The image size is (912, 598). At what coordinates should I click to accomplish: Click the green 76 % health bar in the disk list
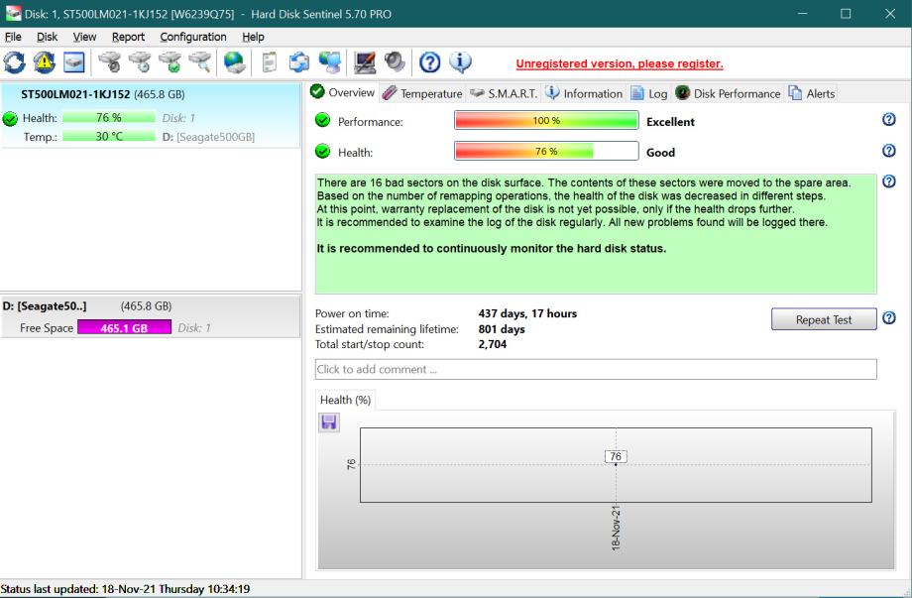point(109,117)
